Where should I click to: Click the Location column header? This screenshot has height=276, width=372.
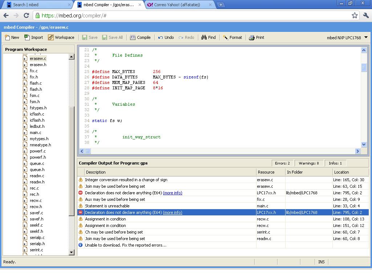351,172
